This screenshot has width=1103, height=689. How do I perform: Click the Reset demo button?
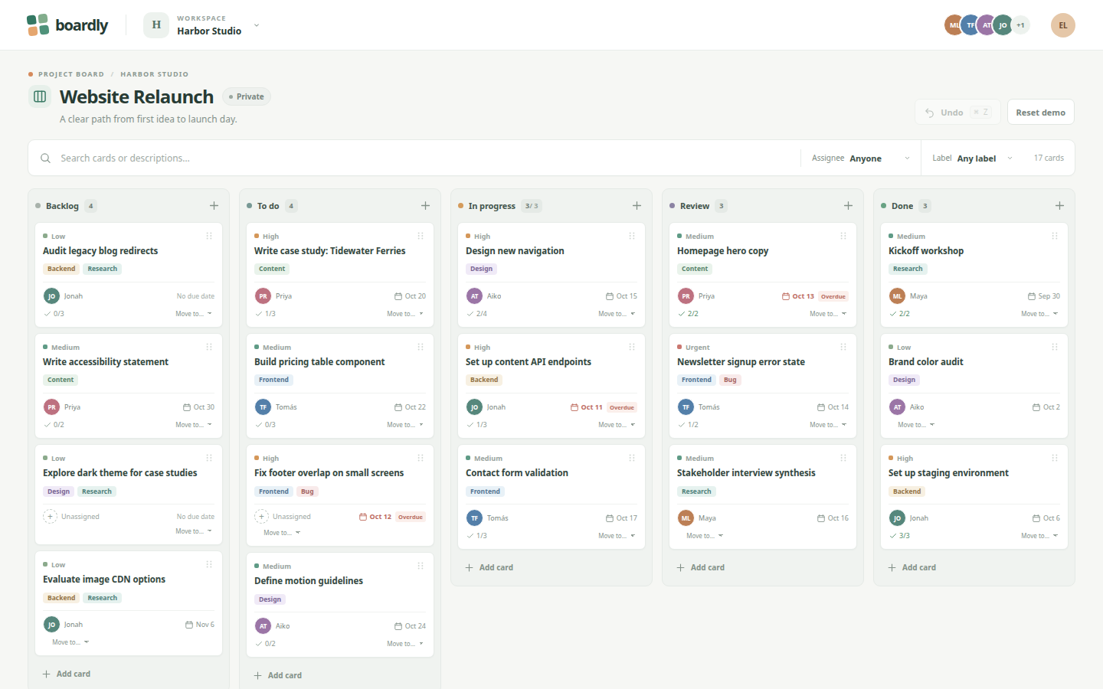[1041, 113]
